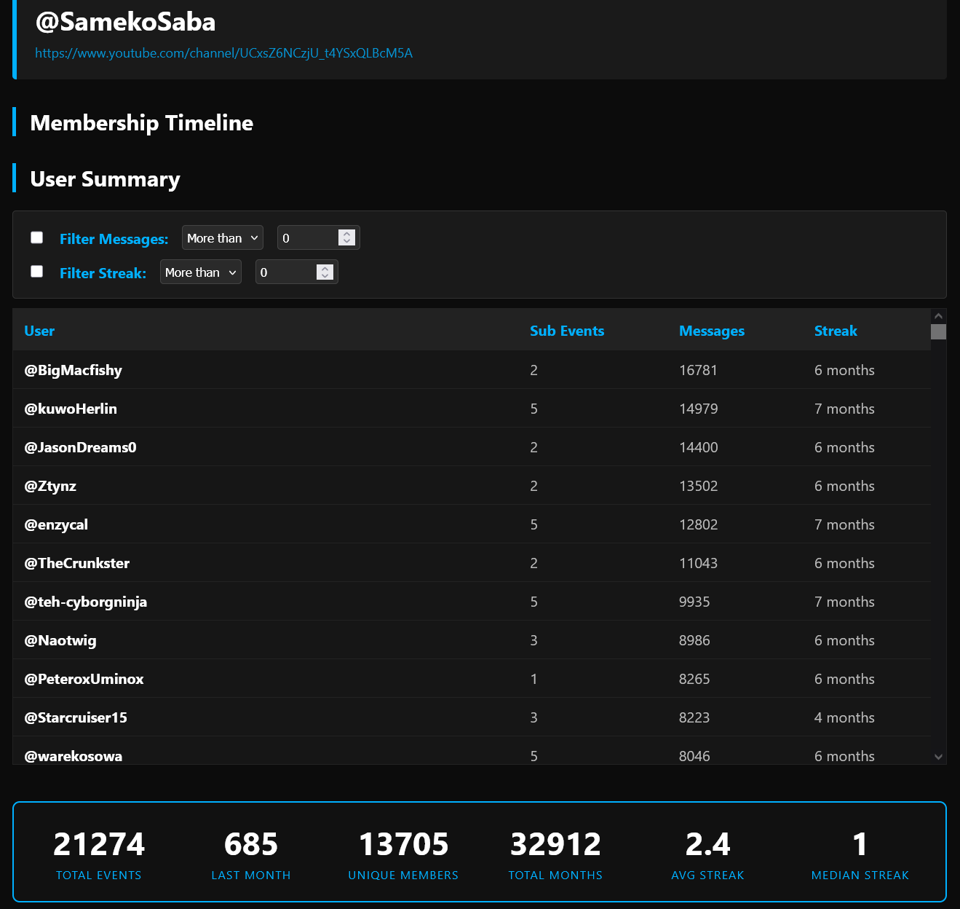Enable the Filter Streak checkbox
960x909 pixels.
pos(37,272)
